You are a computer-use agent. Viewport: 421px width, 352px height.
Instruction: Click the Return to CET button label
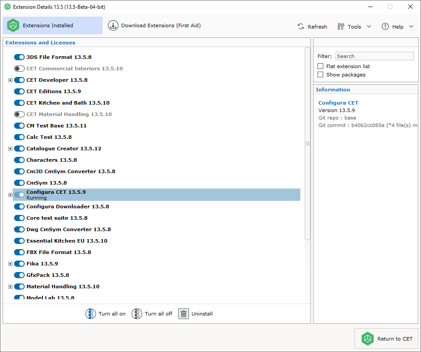click(395, 339)
